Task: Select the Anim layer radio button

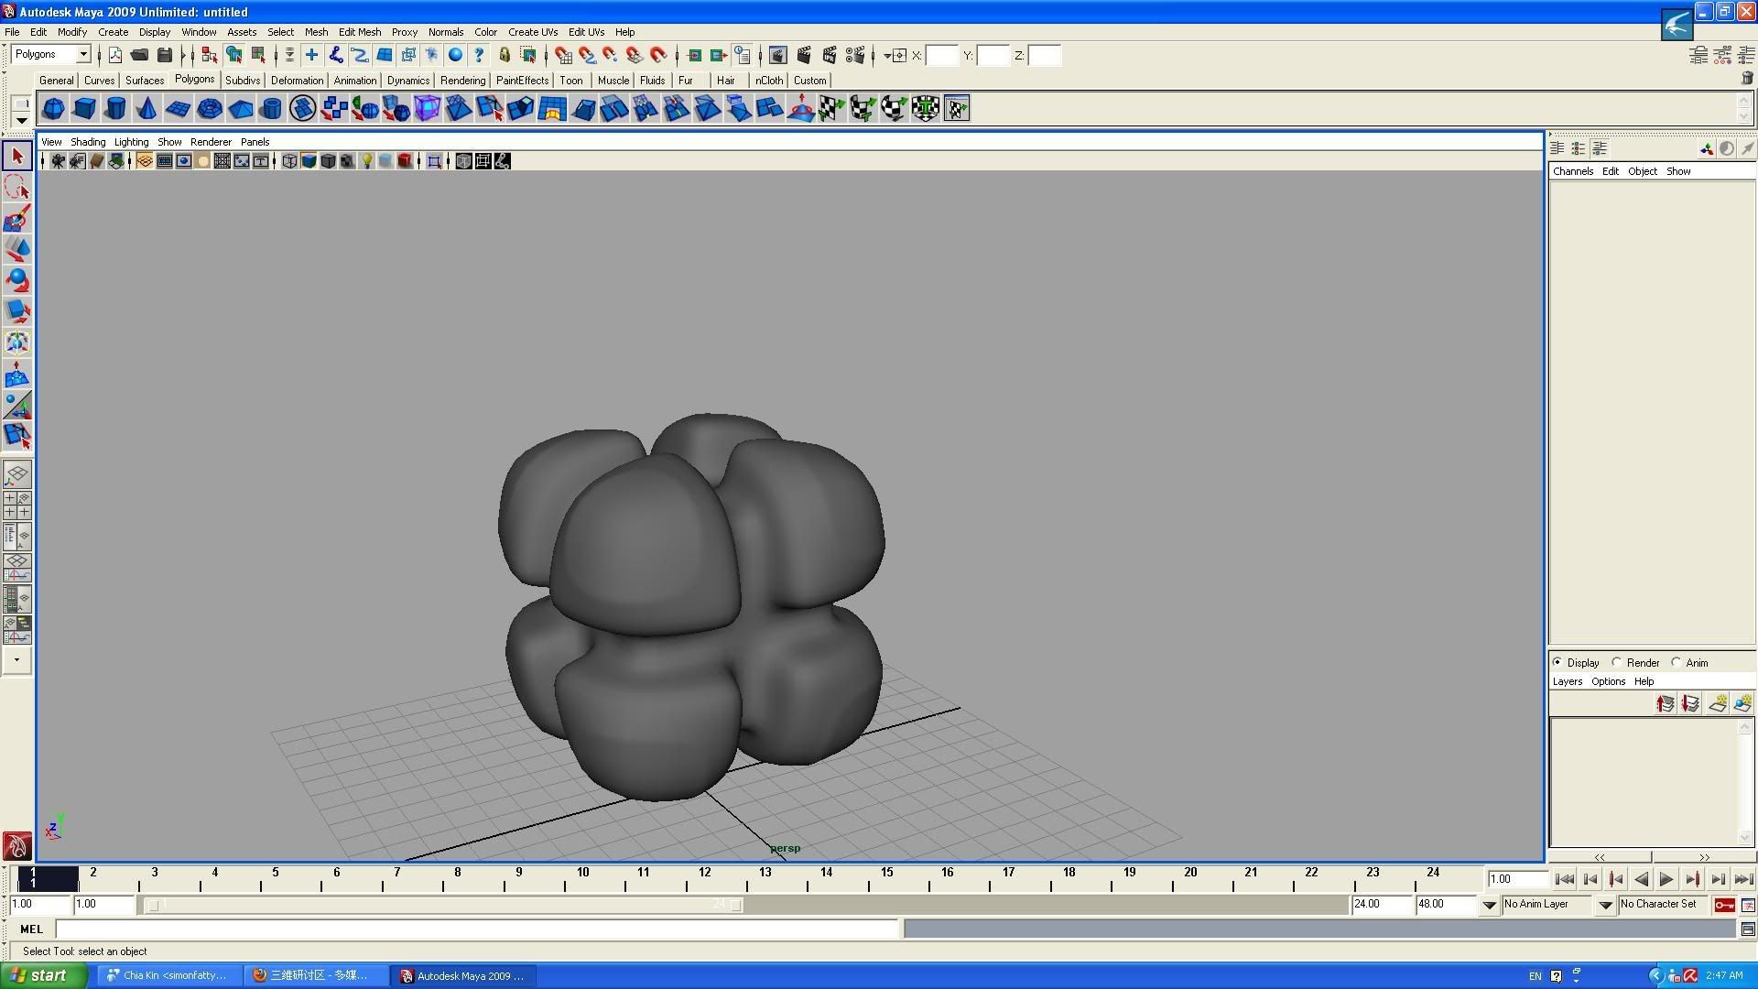Action: coord(1677,662)
